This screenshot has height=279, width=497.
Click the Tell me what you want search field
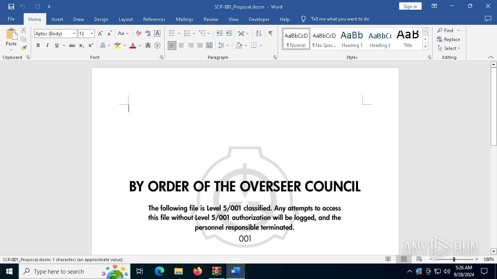[x=340, y=19]
